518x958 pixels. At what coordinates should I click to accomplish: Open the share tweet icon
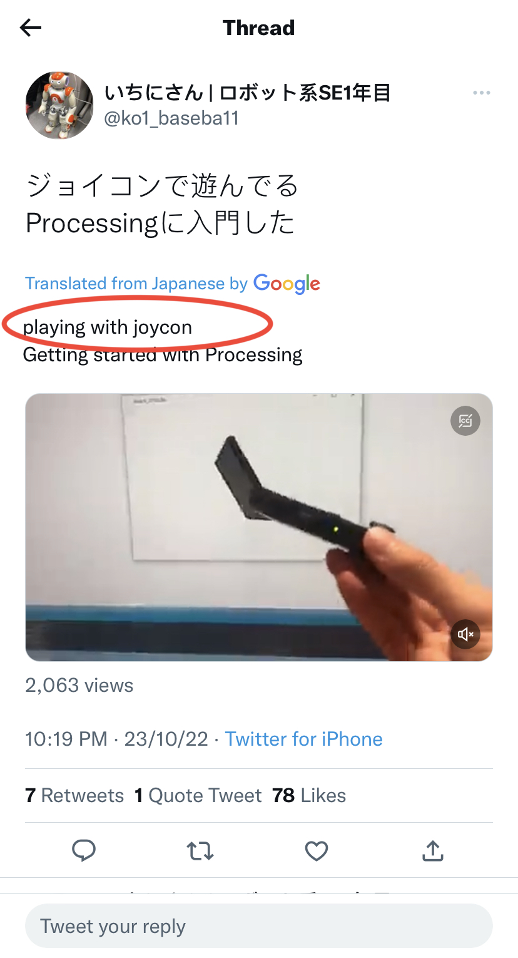click(x=433, y=850)
